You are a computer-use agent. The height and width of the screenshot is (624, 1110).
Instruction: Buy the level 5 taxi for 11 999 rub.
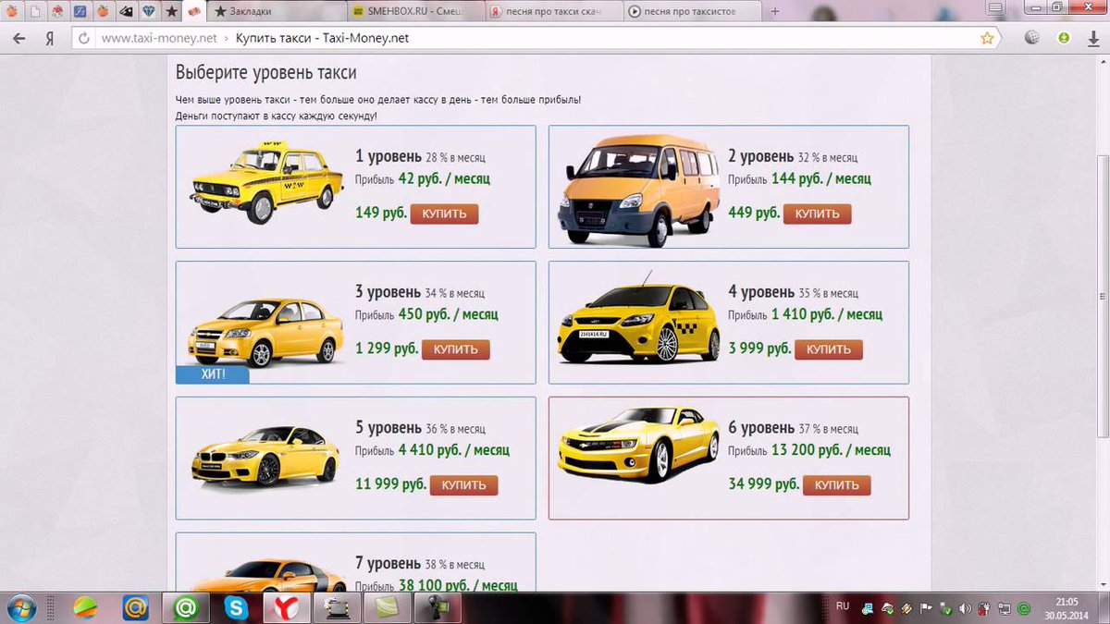(x=464, y=485)
